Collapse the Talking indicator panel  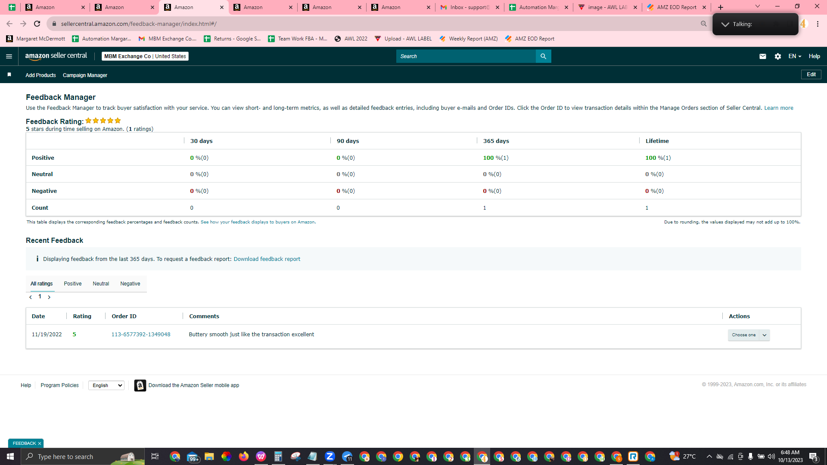click(x=725, y=25)
